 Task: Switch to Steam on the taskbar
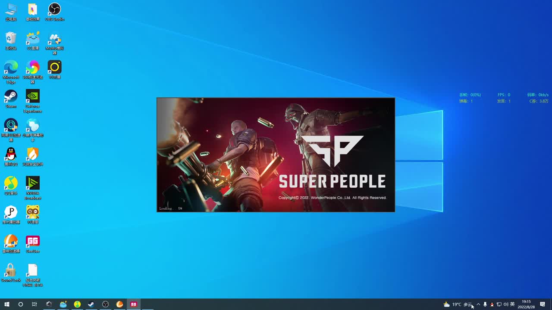coord(91,304)
